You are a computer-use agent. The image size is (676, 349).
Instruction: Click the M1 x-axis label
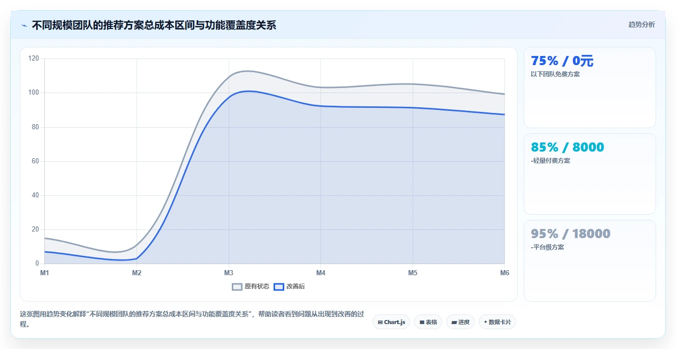[x=45, y=273]
